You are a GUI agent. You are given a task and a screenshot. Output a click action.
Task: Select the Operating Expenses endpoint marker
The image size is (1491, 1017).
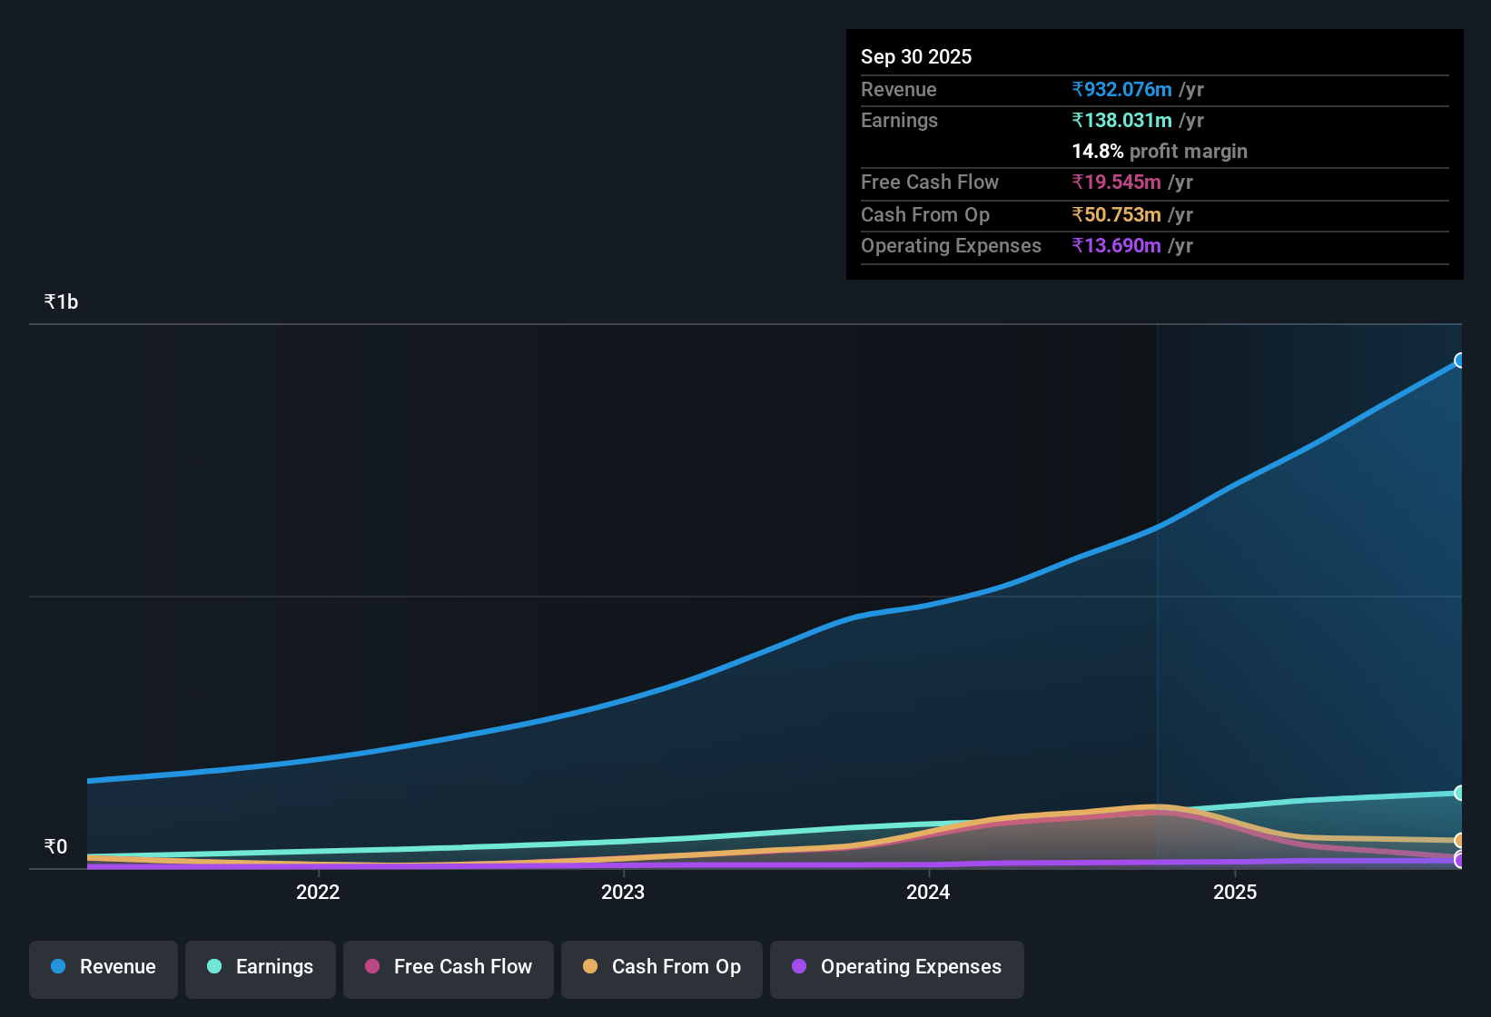click(x=1460, y=861)
